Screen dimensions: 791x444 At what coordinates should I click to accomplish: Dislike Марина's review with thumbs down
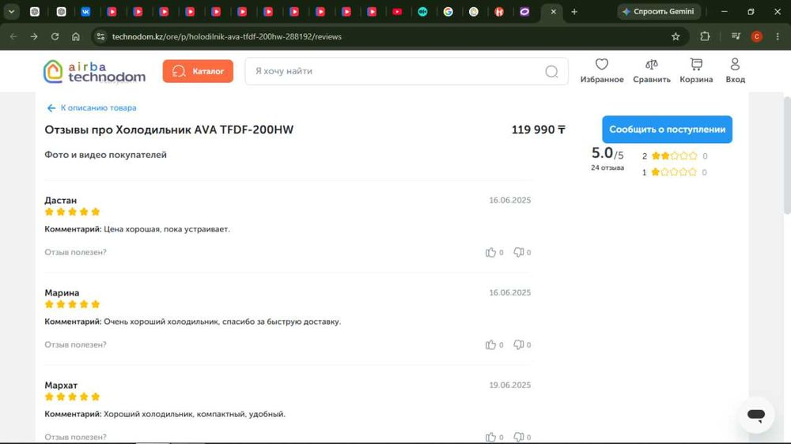[x=518, y=344]
